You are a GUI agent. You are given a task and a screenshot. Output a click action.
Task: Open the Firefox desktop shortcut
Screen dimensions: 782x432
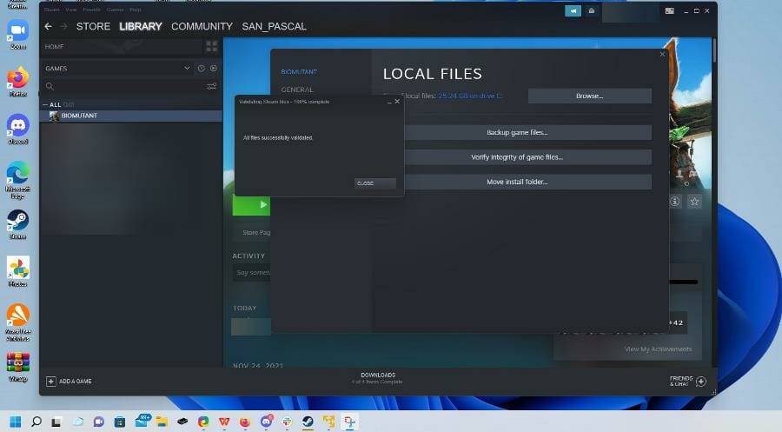click(x=18, y=82)
